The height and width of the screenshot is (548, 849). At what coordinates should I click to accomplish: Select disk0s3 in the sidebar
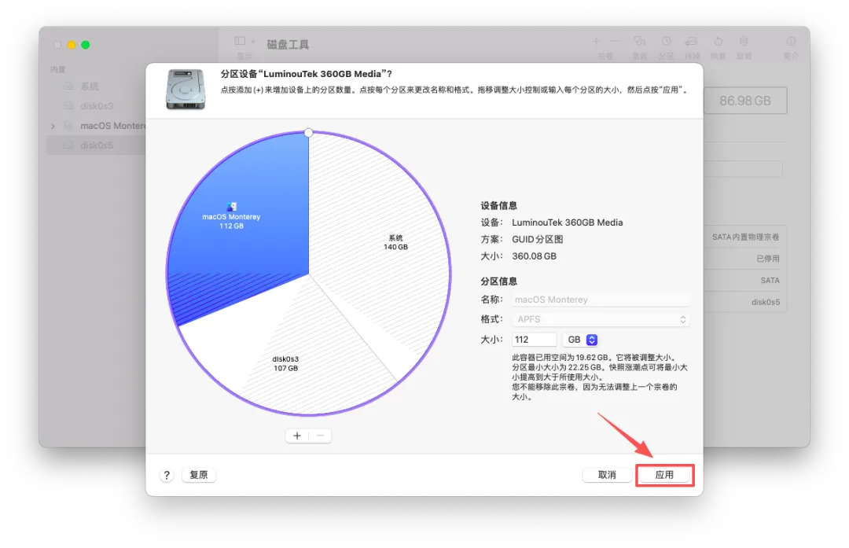tap(97, 105)
